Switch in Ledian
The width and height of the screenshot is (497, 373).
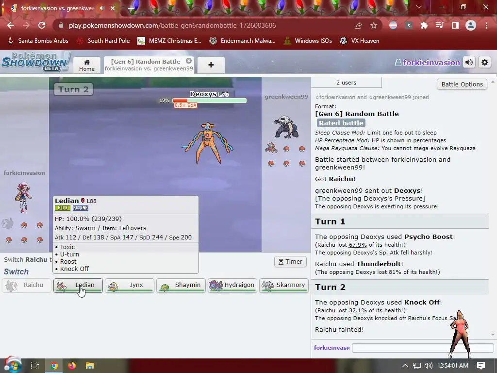point(78,285)
